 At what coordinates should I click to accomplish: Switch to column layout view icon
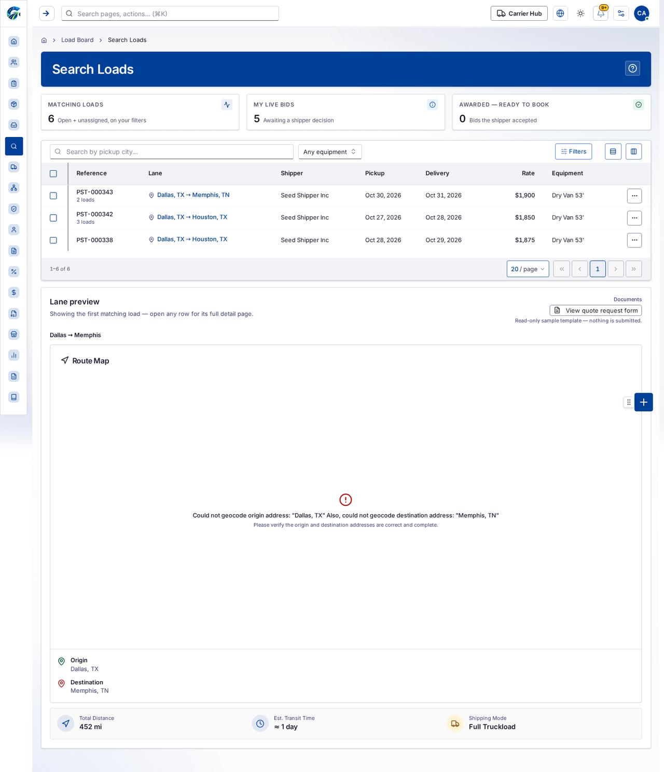[633, 151]
